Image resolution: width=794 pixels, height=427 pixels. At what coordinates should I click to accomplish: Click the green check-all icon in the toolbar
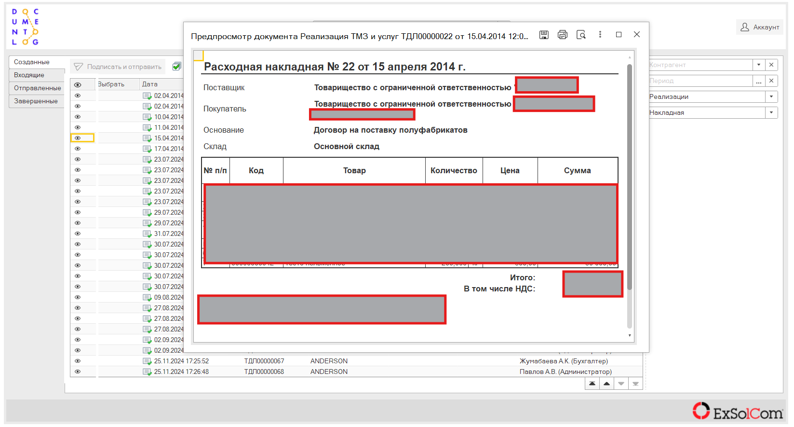[x=177, y=67]
